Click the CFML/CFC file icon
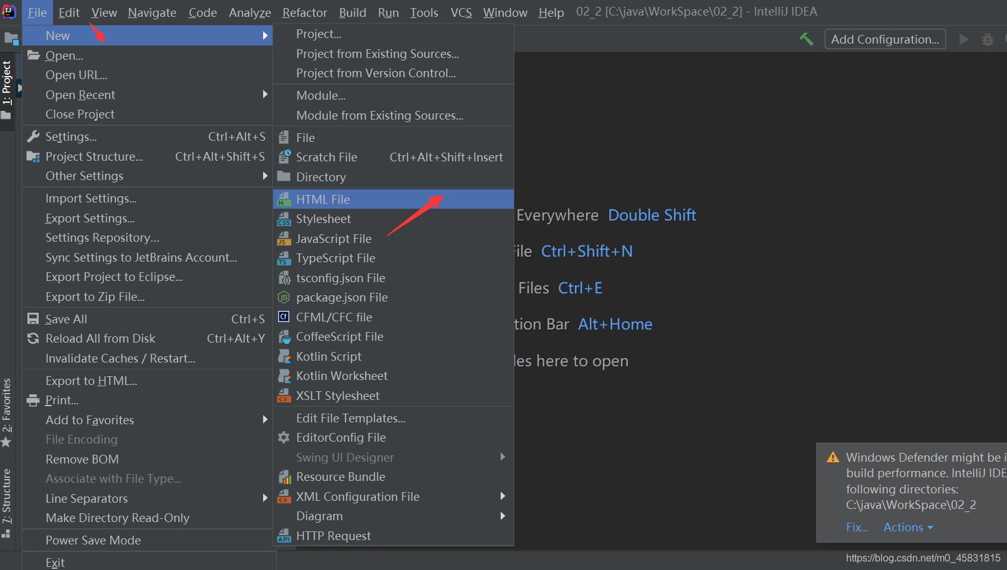 284,317
